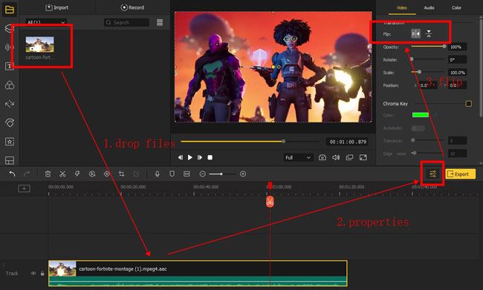Stop the preview playback
483x290 pixels.
click(210, 157)
